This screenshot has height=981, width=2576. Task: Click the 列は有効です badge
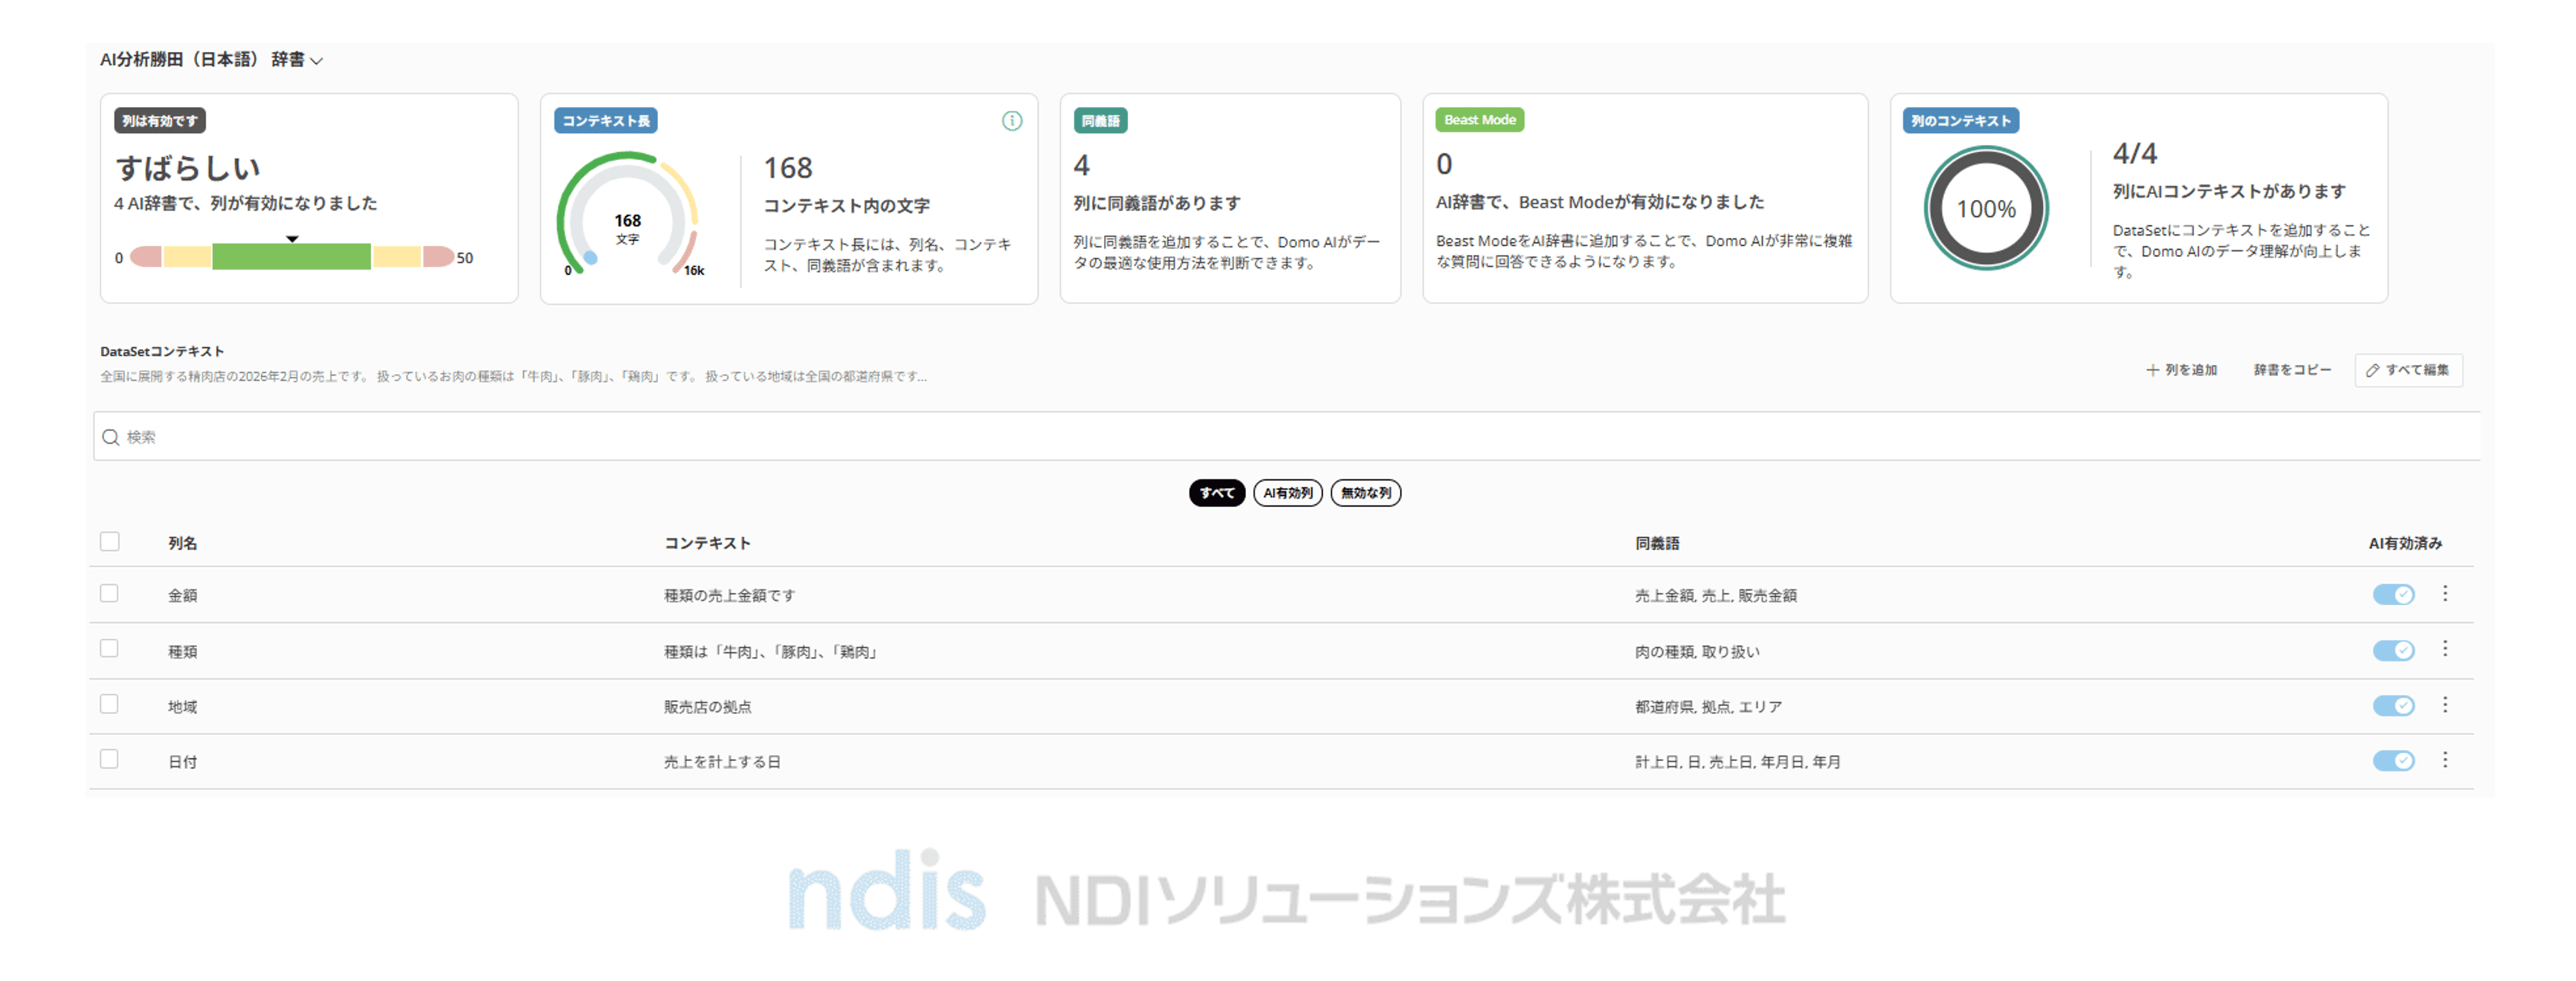point(160,121)
